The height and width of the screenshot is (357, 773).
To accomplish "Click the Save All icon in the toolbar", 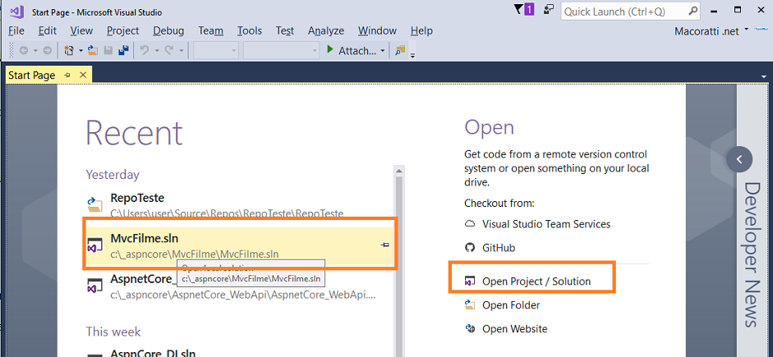I will 124,50.
